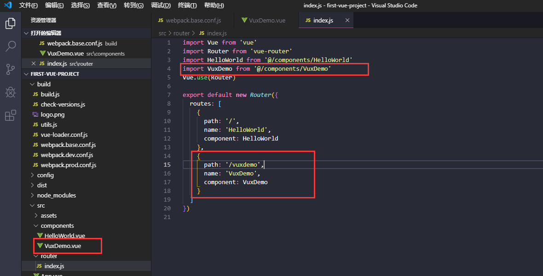Collapse the build folder

tap(43, 84)
